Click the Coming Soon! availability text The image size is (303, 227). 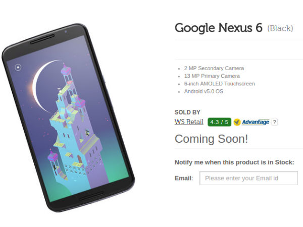[x=211, y=139]
